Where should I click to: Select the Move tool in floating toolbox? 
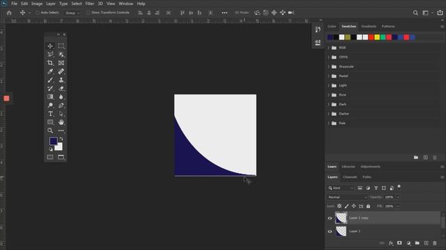pyautogui.click(x=50, y=46)
